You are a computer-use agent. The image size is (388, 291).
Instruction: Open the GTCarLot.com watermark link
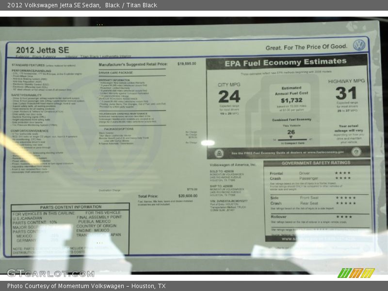[50, 273]
